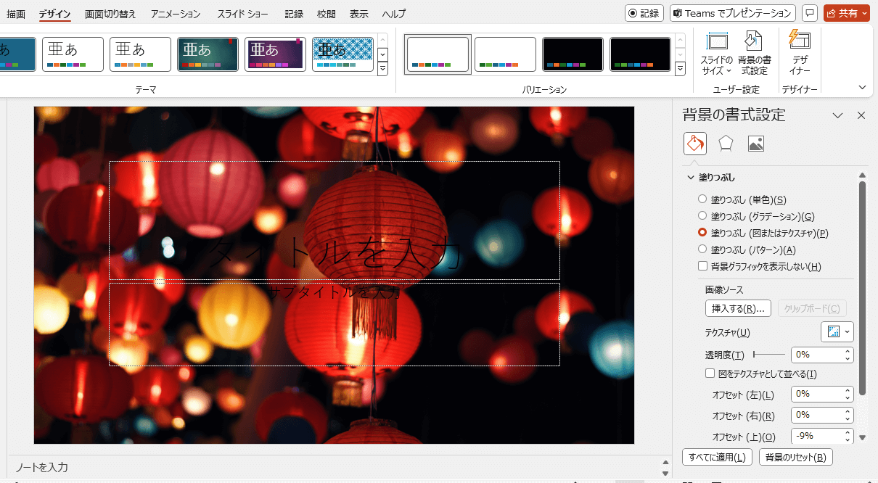Click the サブタイトルを入力 placeholder
878x483 pixels.
(335, 324)
